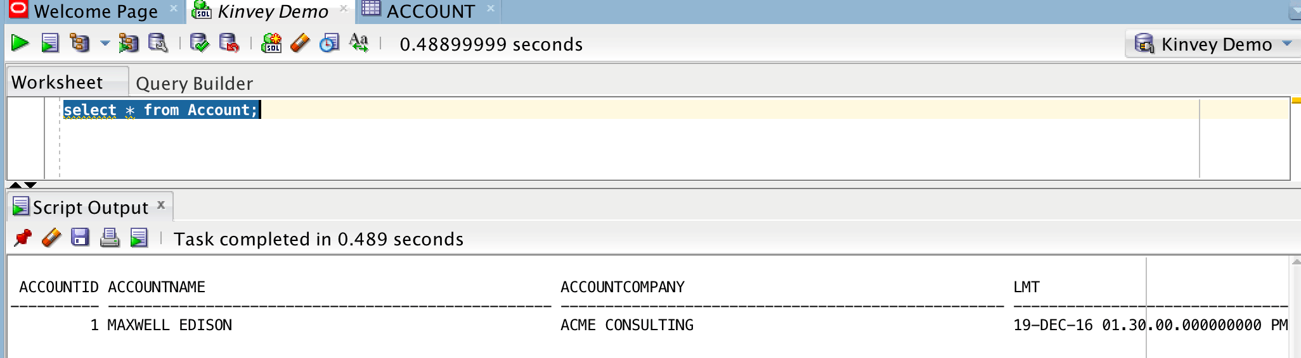Switch to the ACCOUNT table tab

click(430, 11)
